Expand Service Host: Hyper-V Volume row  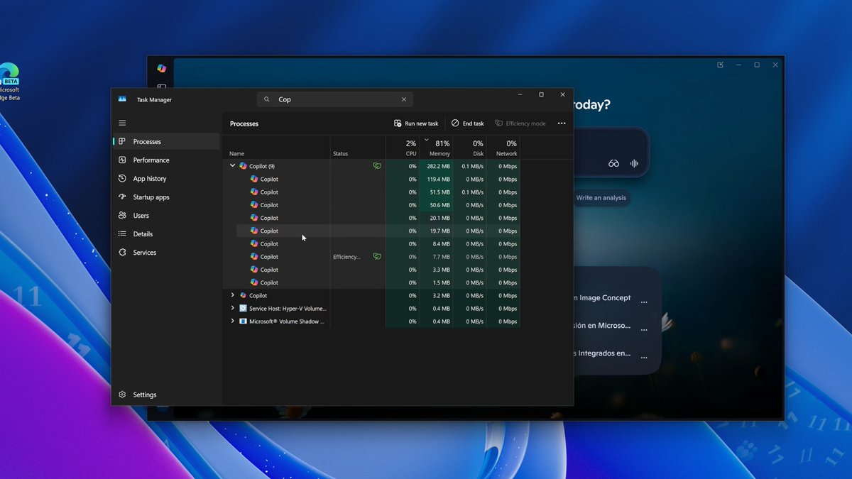(232, 308)
